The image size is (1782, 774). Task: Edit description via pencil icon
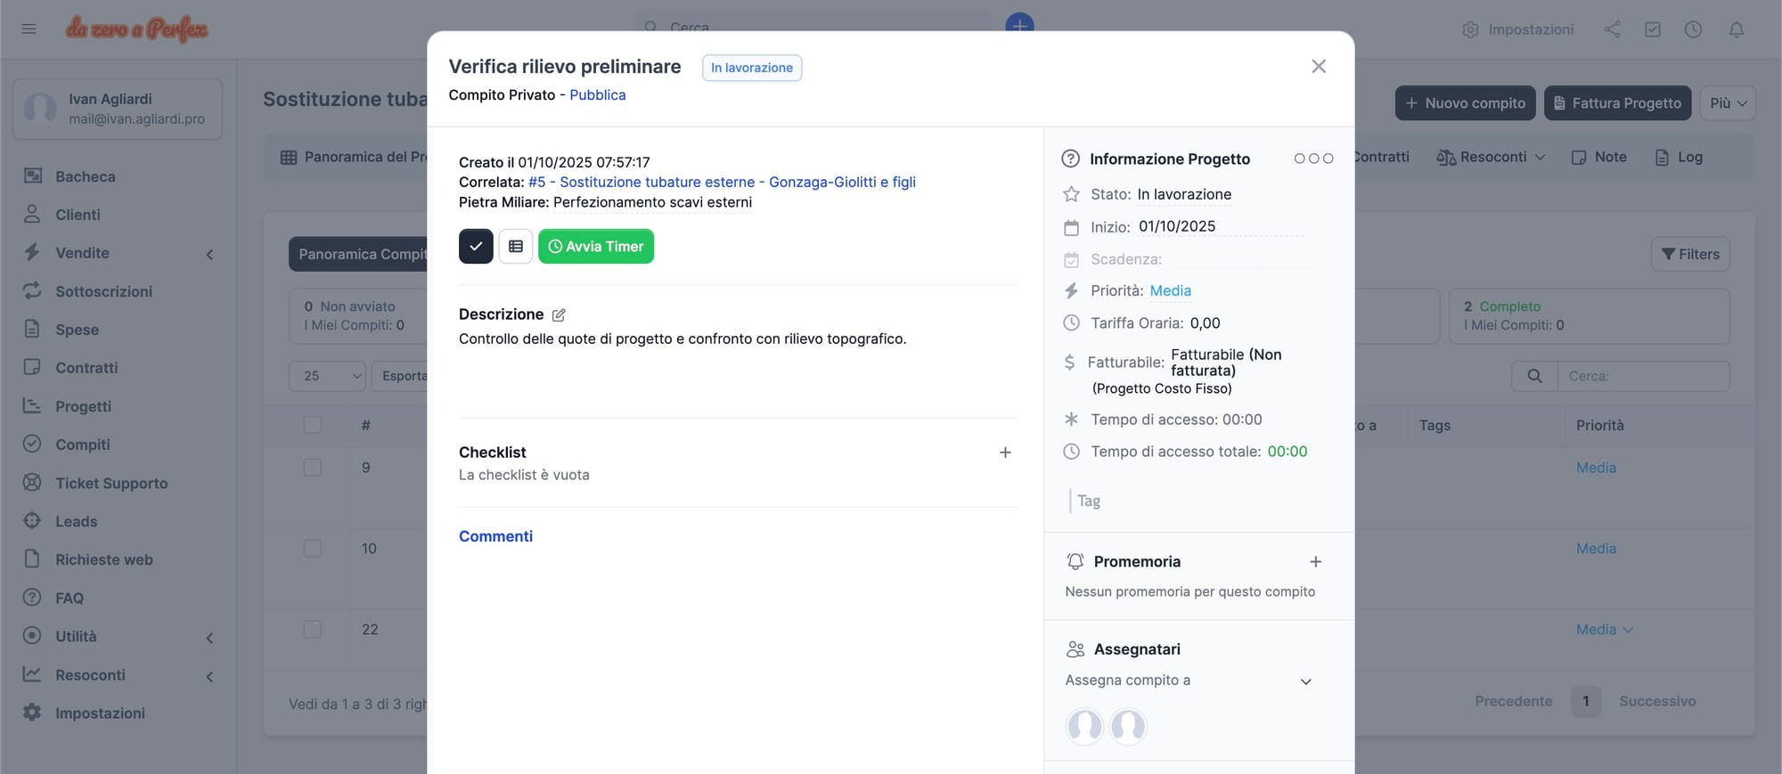pyautogui.click(x=559, y=315)
